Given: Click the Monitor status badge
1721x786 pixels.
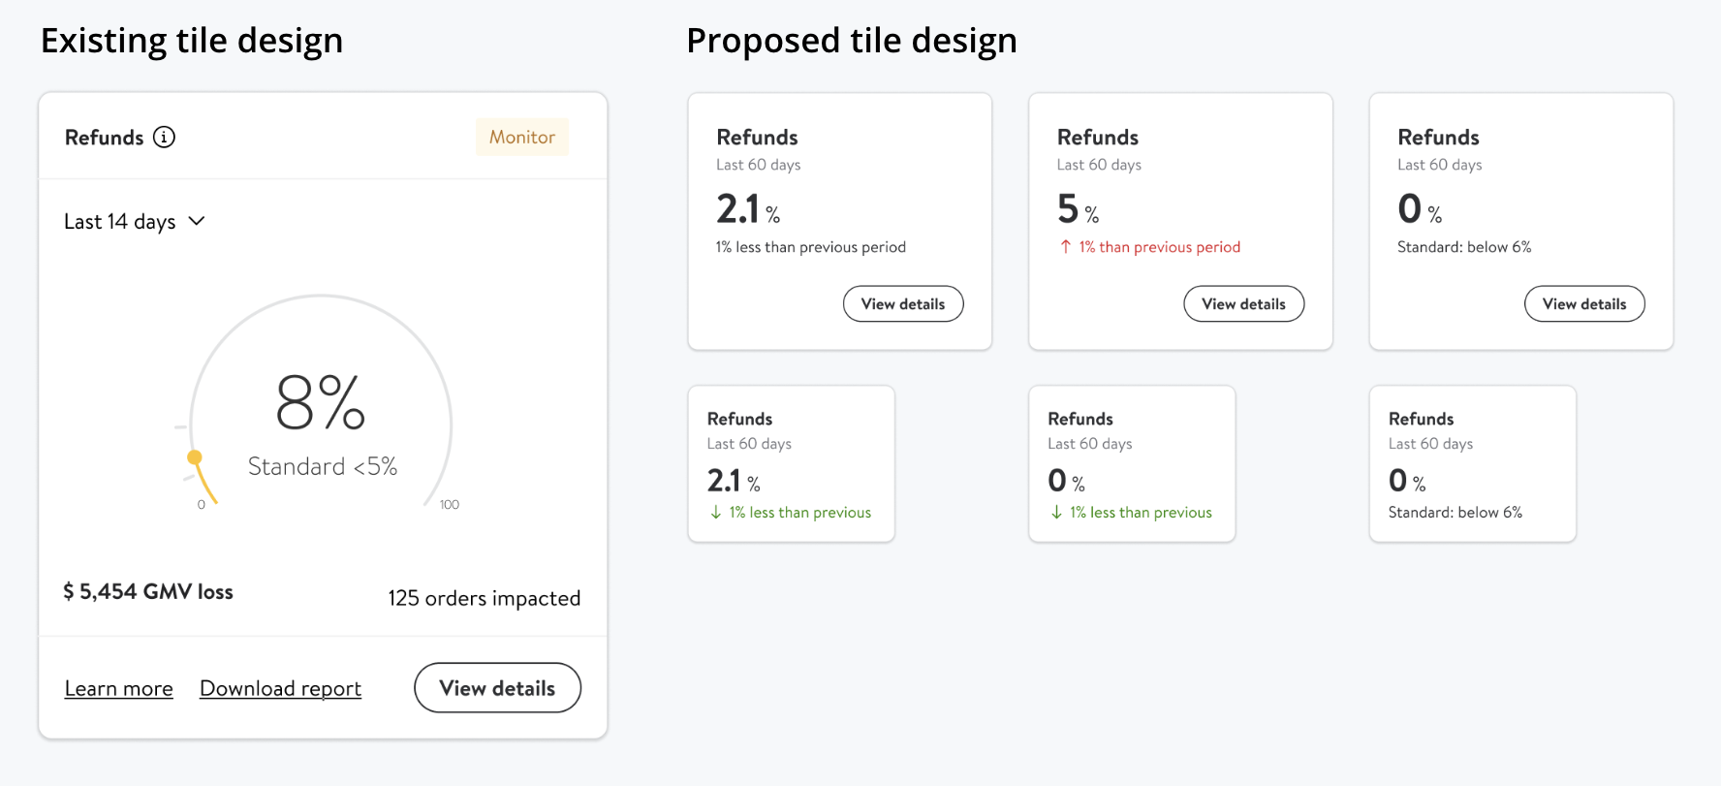Looking at the screenshot, I should [x=521, y=138].
